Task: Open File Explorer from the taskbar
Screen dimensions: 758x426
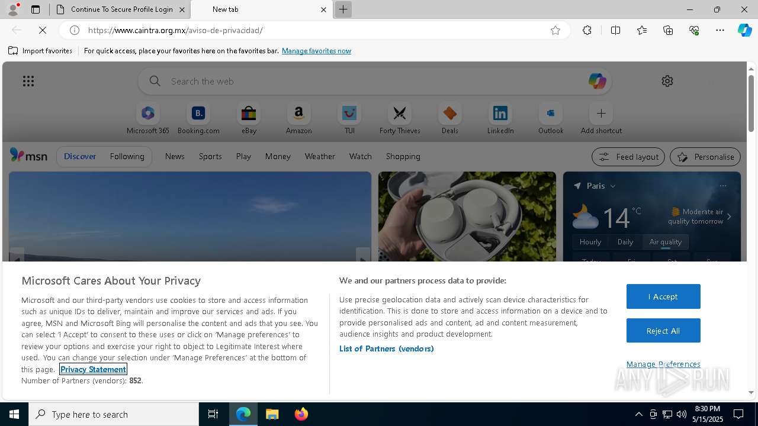Action: pyautogui.click(x=272, y=414)
